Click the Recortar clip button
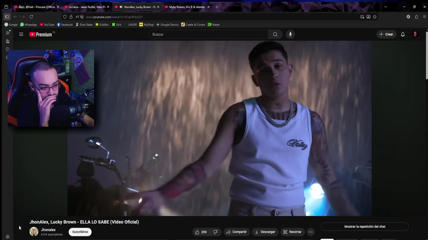428x240 pixels. (292, 232)
